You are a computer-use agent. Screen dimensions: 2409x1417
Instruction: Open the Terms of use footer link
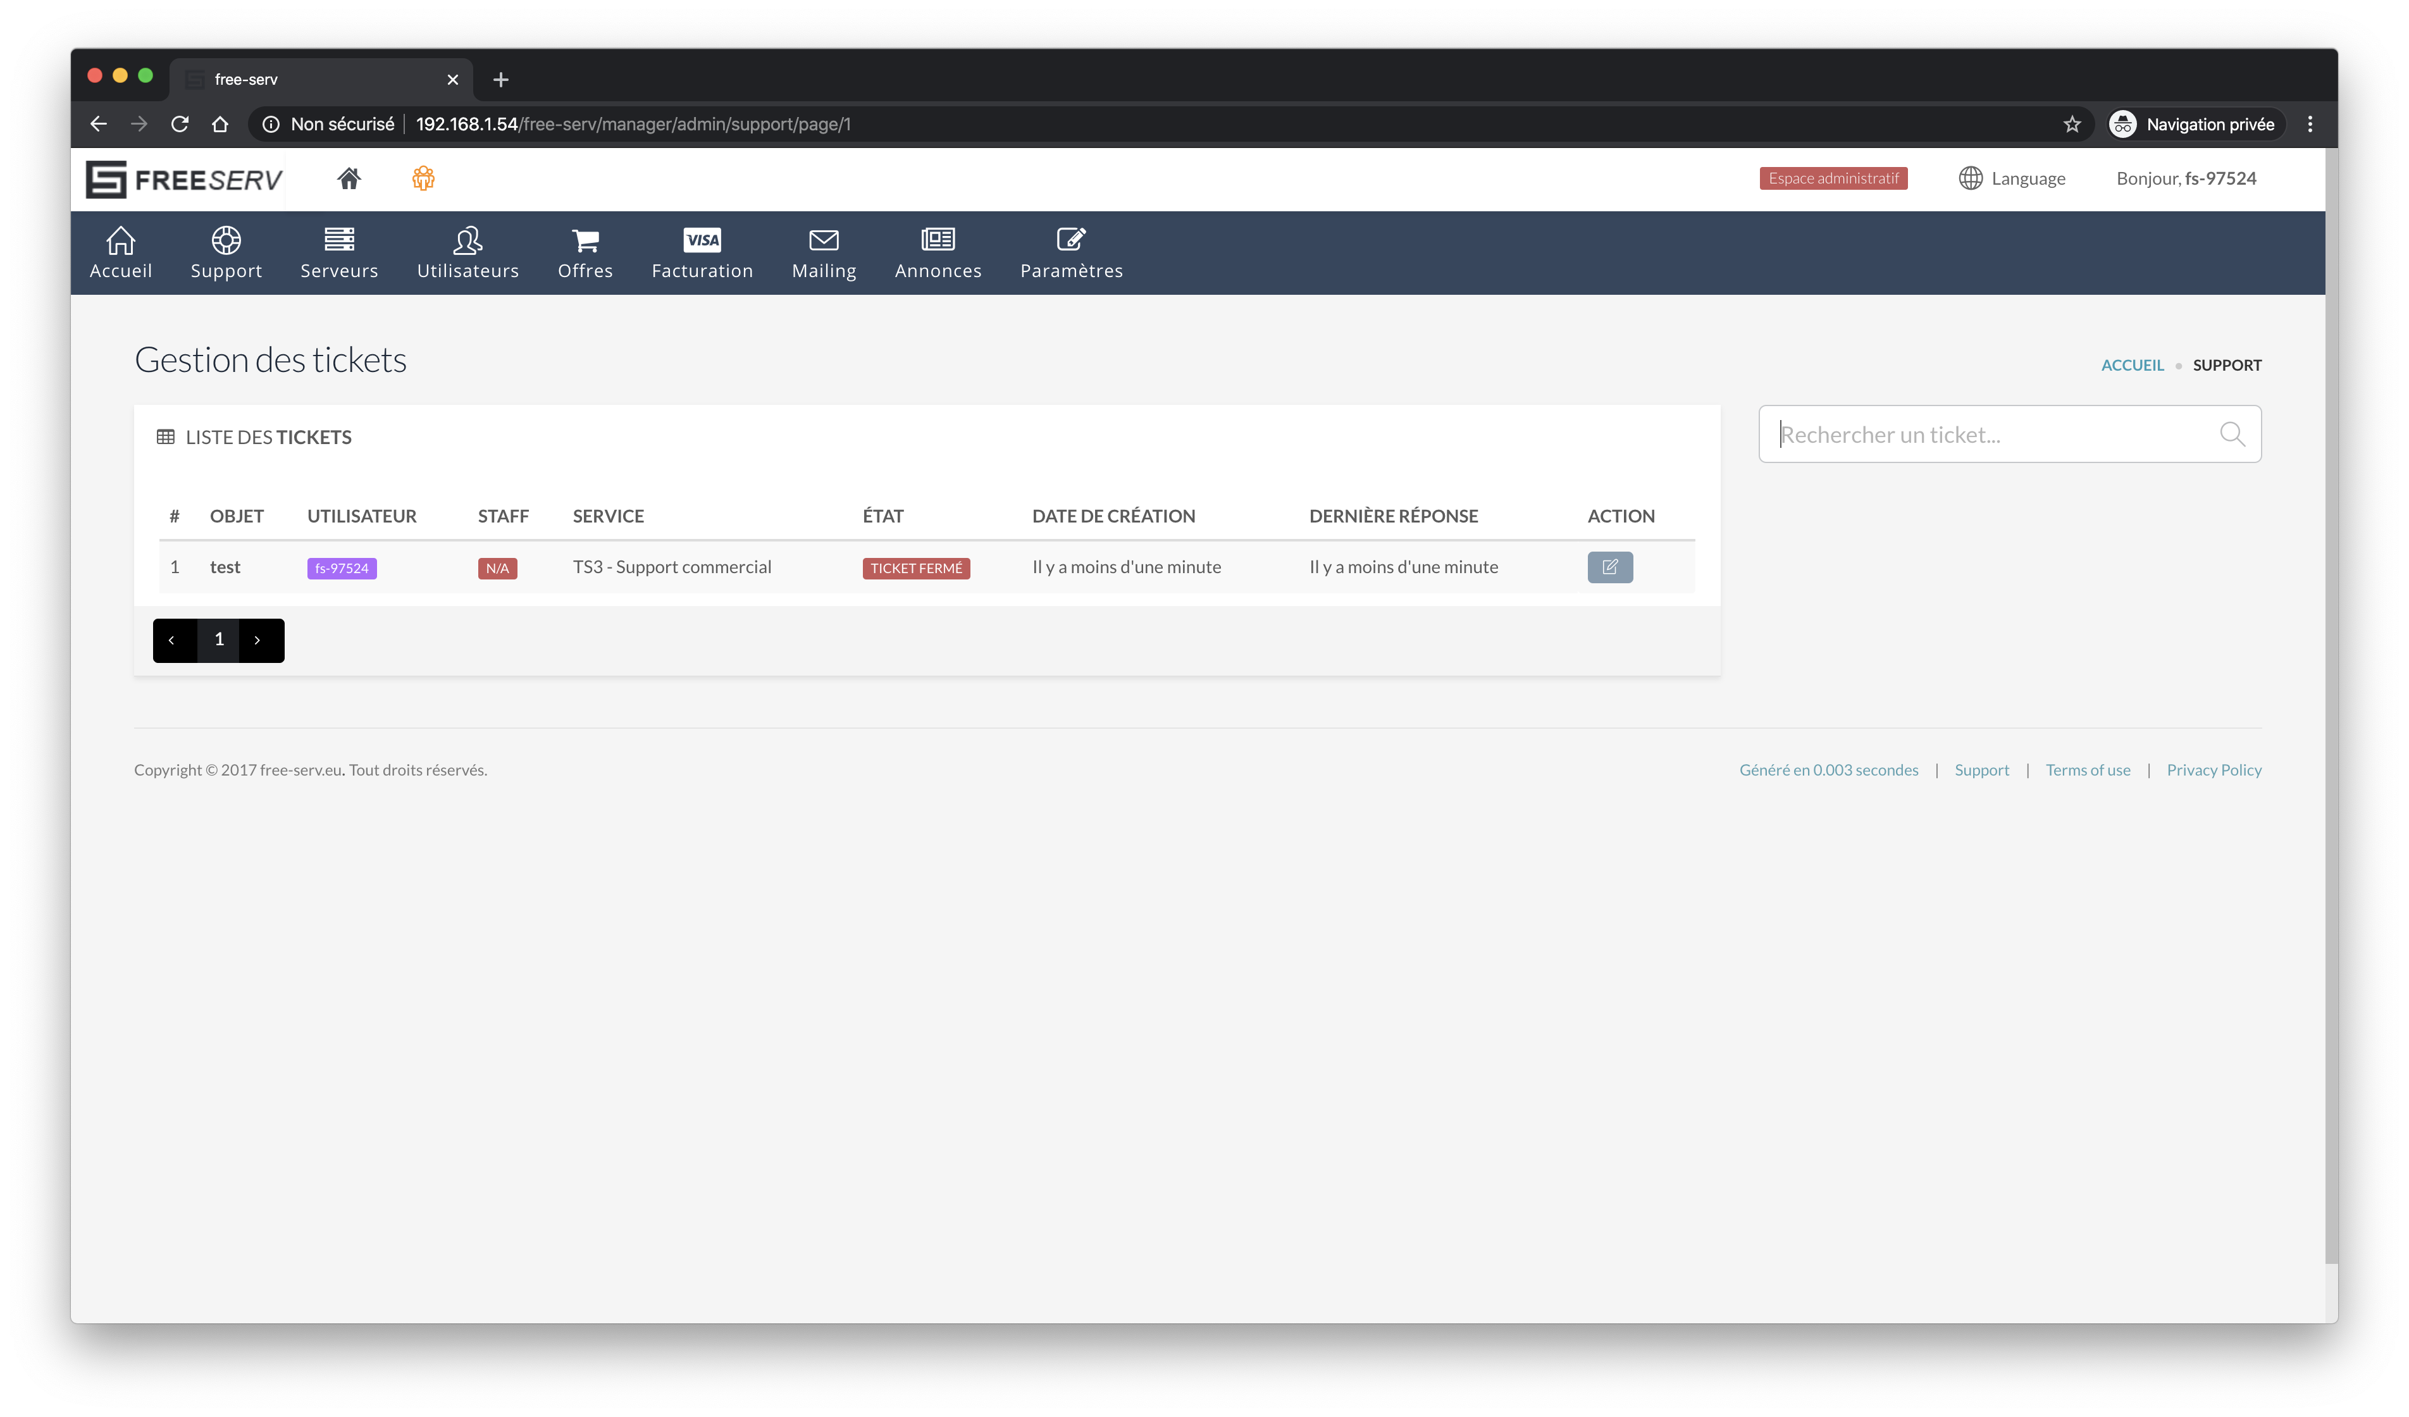pos(2087,770)
